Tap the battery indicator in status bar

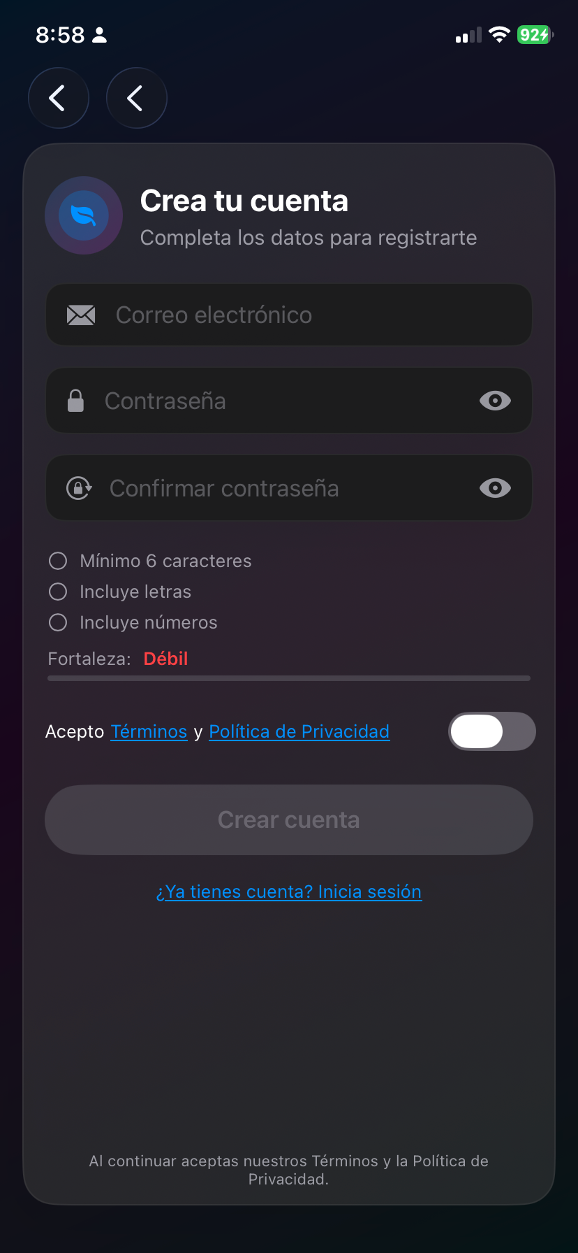pyautogui.click(x=535, y=35)
